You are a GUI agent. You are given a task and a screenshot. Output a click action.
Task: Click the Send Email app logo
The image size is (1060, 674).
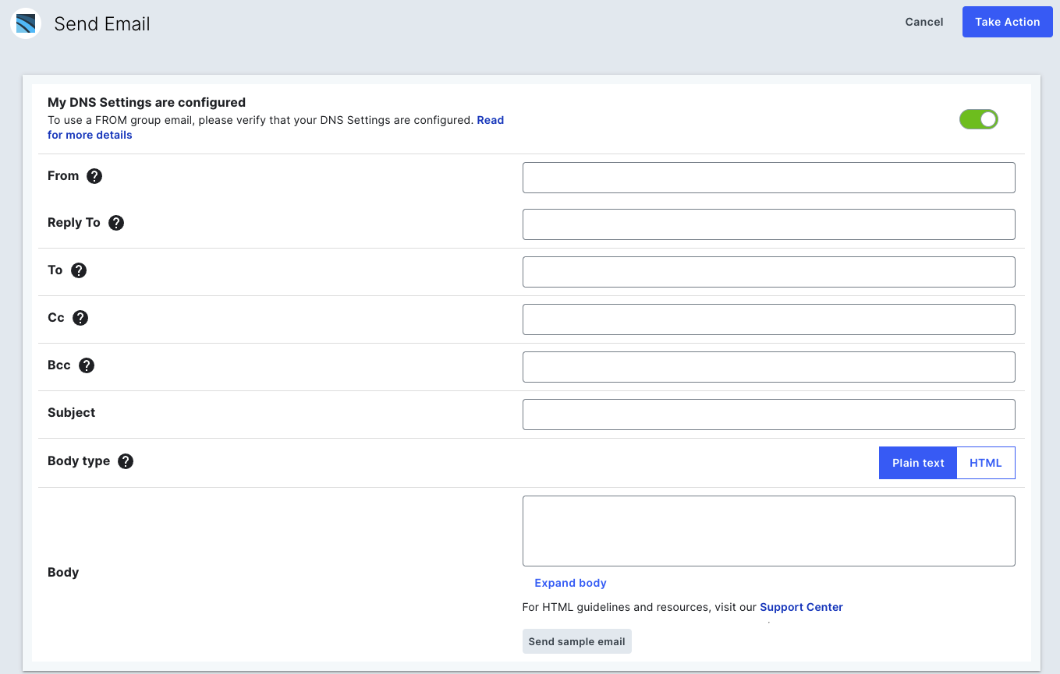tap(24, 23)
